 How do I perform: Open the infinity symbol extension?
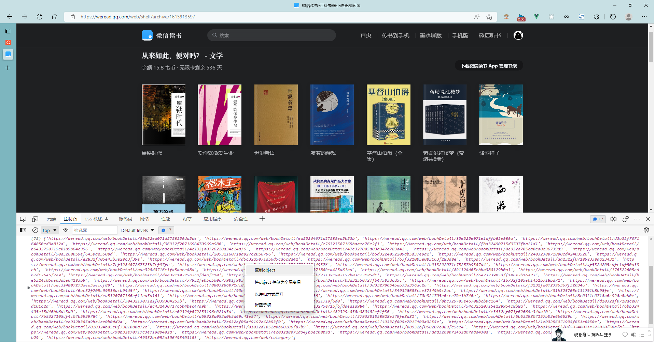[x=567, y=17]
